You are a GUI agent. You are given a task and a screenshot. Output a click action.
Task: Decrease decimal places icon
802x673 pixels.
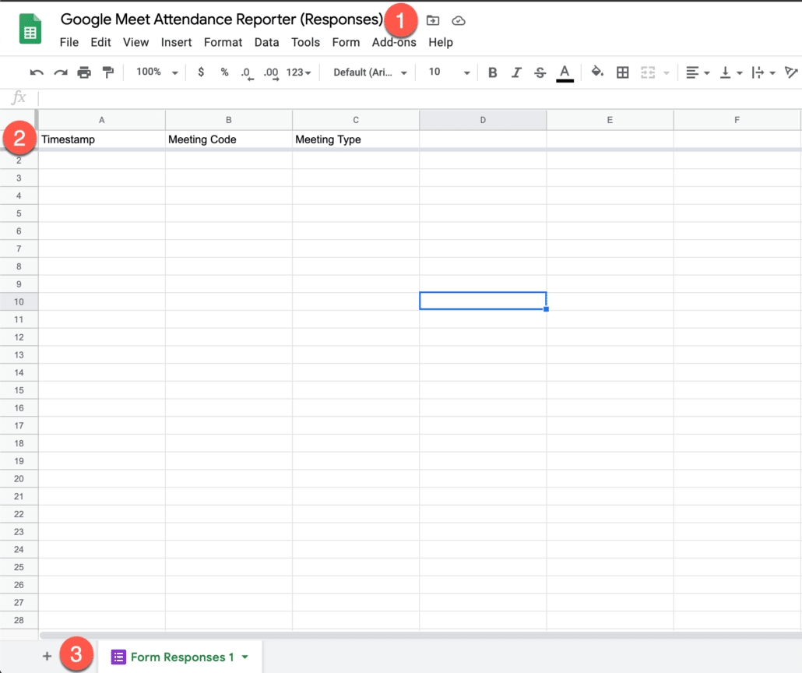(x=247, y=73)
